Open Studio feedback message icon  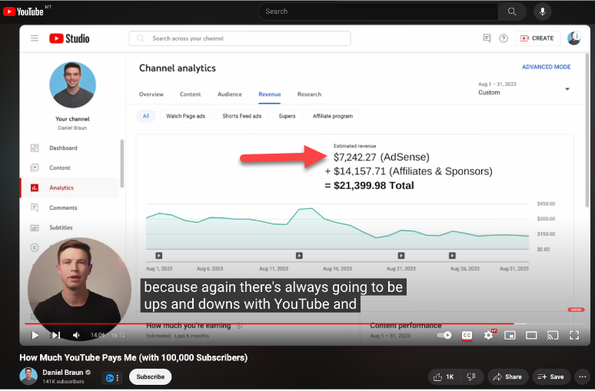487,38
